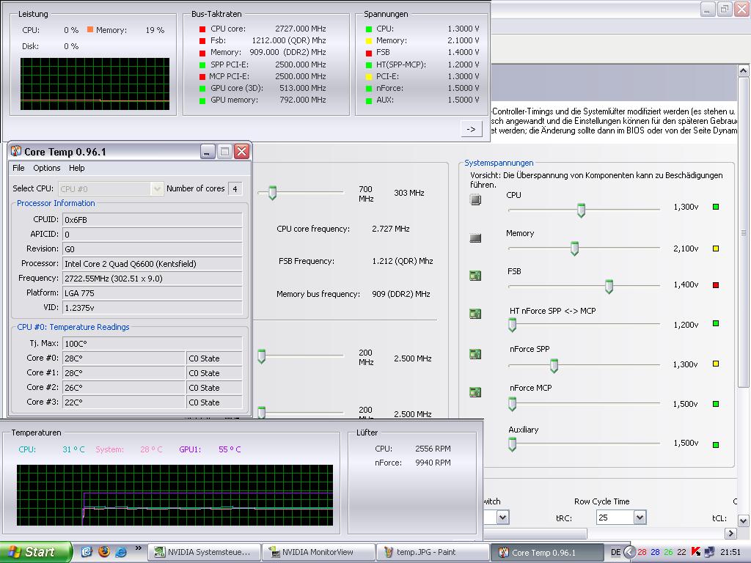Open the Windows Start menu
The image size is (751, 563).
point(36,552)
